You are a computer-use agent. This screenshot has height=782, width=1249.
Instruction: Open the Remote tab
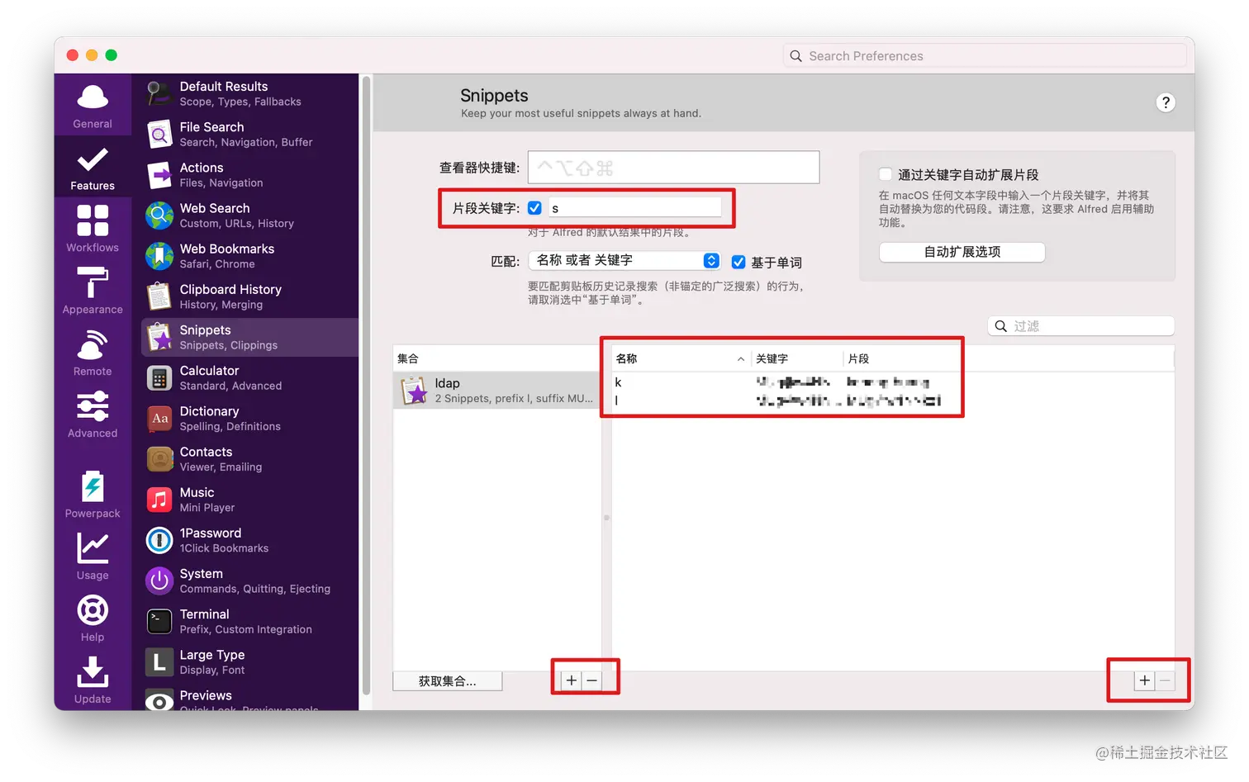[x=93, y=353]
